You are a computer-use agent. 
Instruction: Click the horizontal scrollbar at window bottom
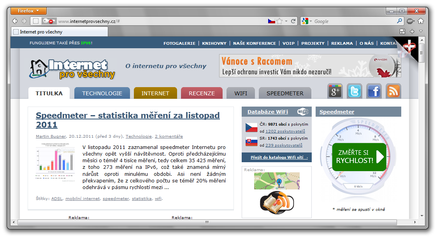207,222
